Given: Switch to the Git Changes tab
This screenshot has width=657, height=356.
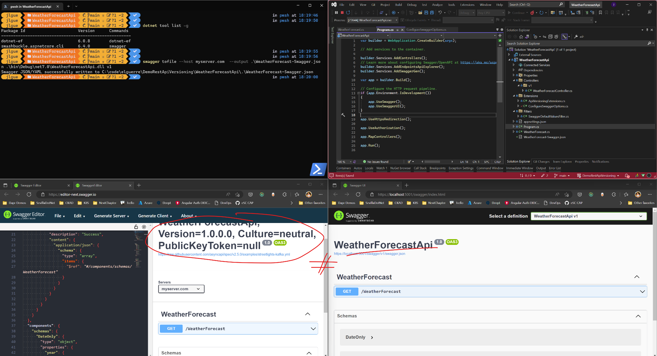Looking at the screenshot, I should [541, 162].
